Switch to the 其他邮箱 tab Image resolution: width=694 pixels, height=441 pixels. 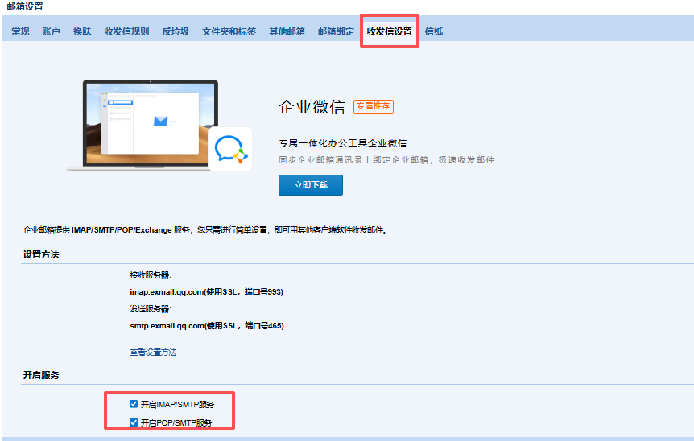pos(287,31)
